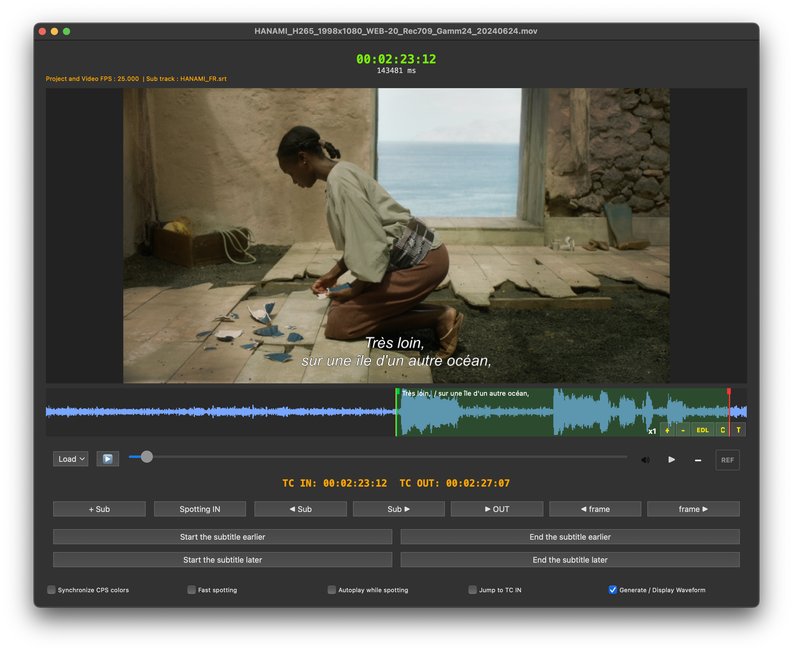Go to previous subtitle with ◀ Sub

[300, 509]
